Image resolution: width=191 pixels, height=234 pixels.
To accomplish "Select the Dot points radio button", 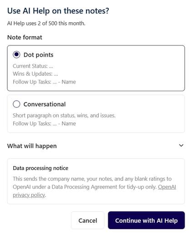I will 16,54.
